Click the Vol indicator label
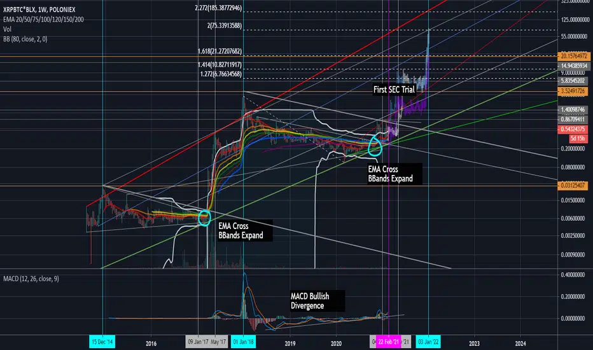This screenshot has width=593, height=350. (x=7, y=29)
